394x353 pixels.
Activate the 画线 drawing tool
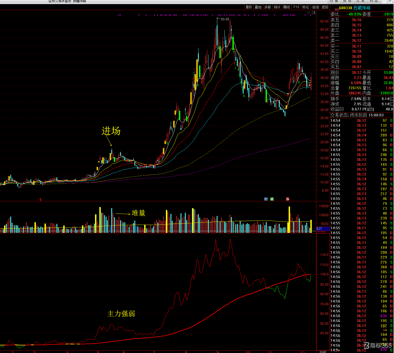(x=286, y=7)
